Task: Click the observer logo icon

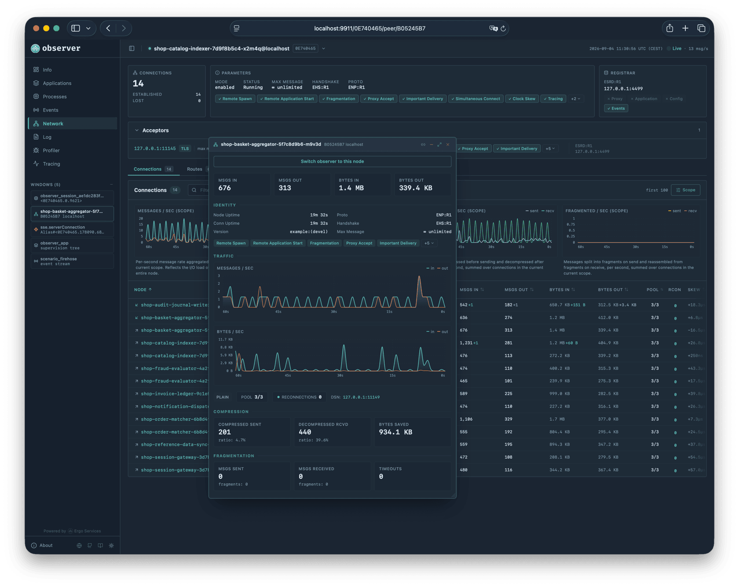Action: click(35, 48)
